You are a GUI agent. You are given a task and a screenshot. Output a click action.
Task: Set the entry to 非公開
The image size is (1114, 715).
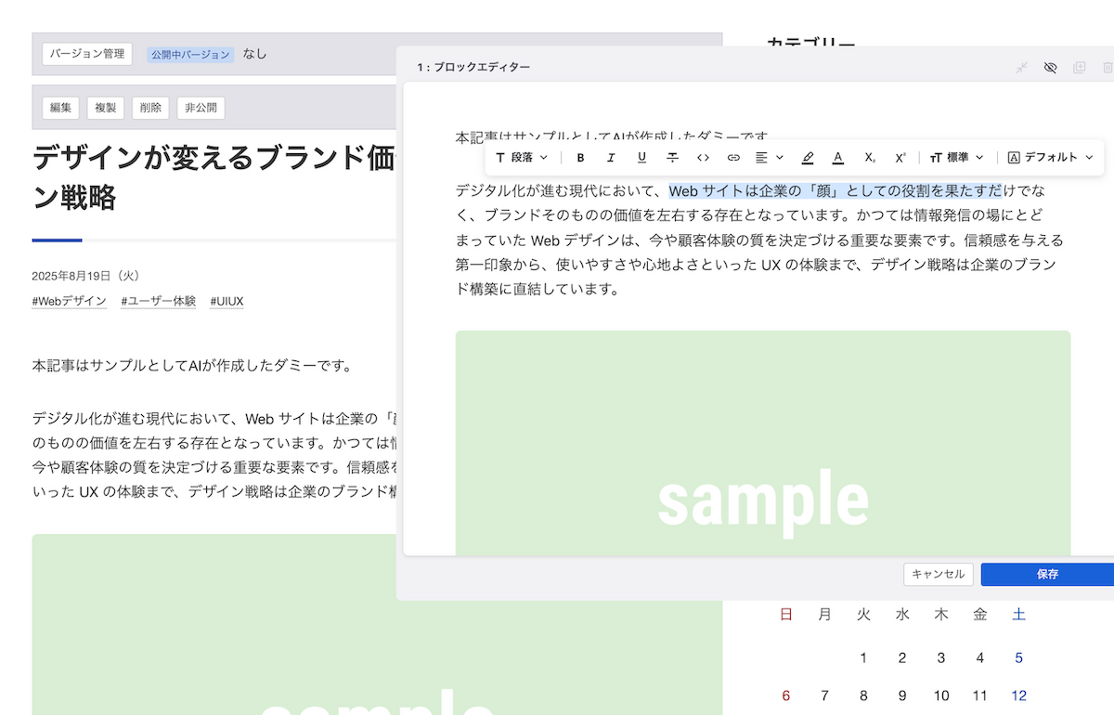point(201,108)
